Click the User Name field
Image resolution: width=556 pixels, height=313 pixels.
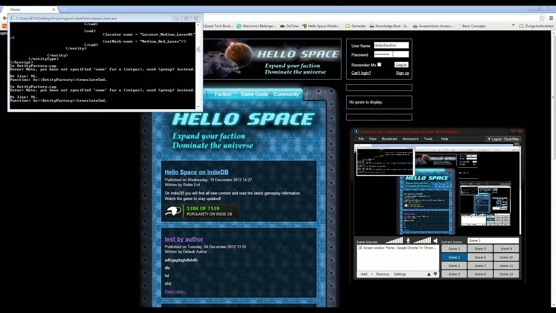coord(391,45)
